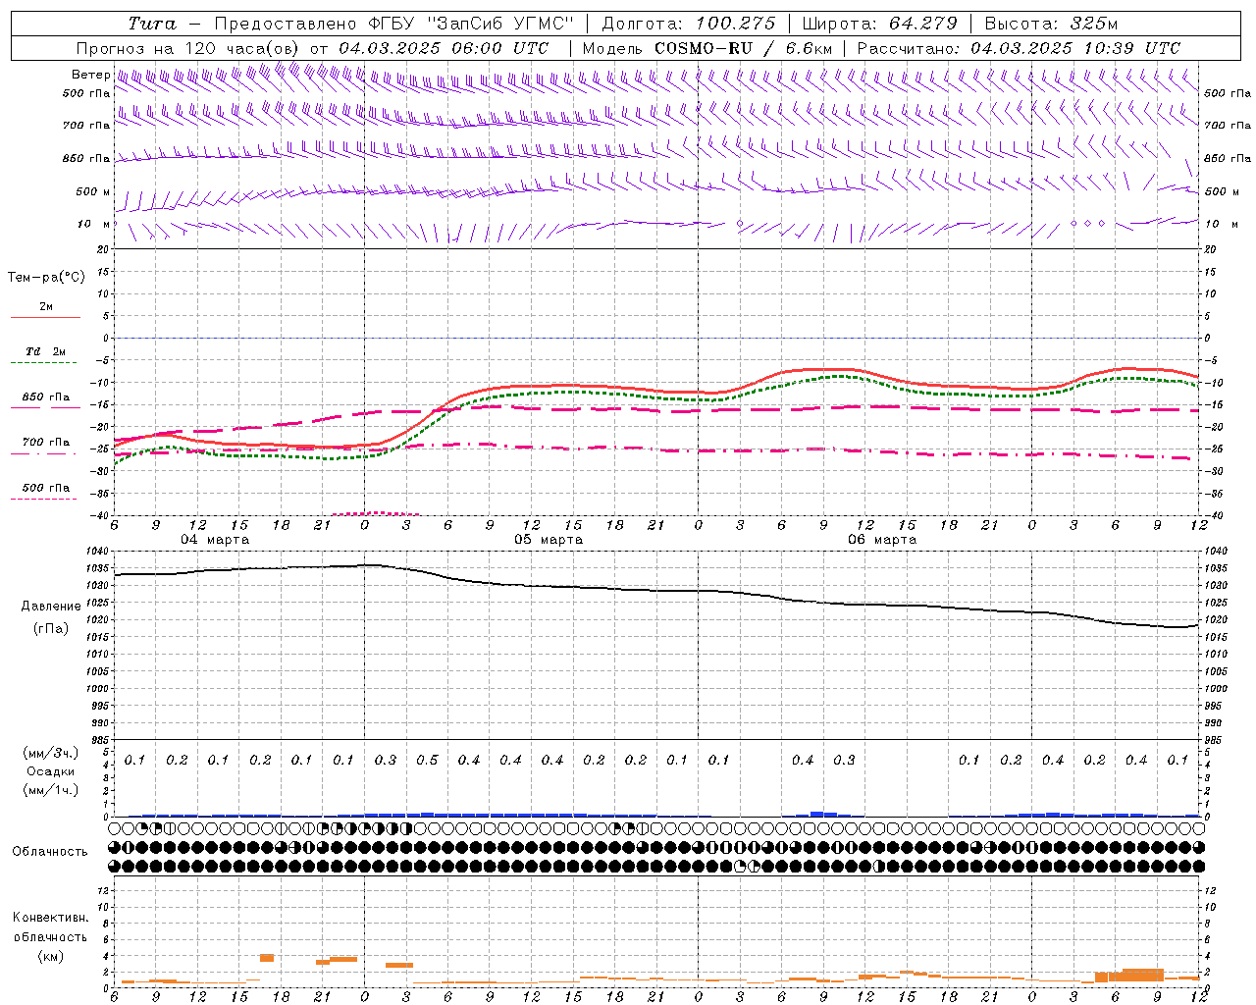Select the longitude value "Долгота: 100.275"
Screen dimensions: 1256x1005
point(689,24)
